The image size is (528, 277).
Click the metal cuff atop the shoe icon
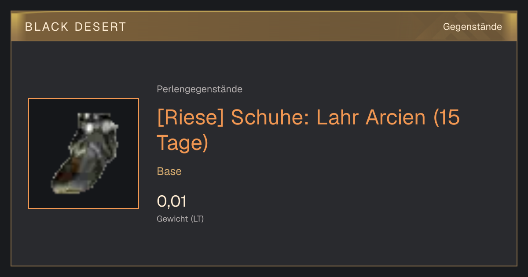(x=96, y=123)
